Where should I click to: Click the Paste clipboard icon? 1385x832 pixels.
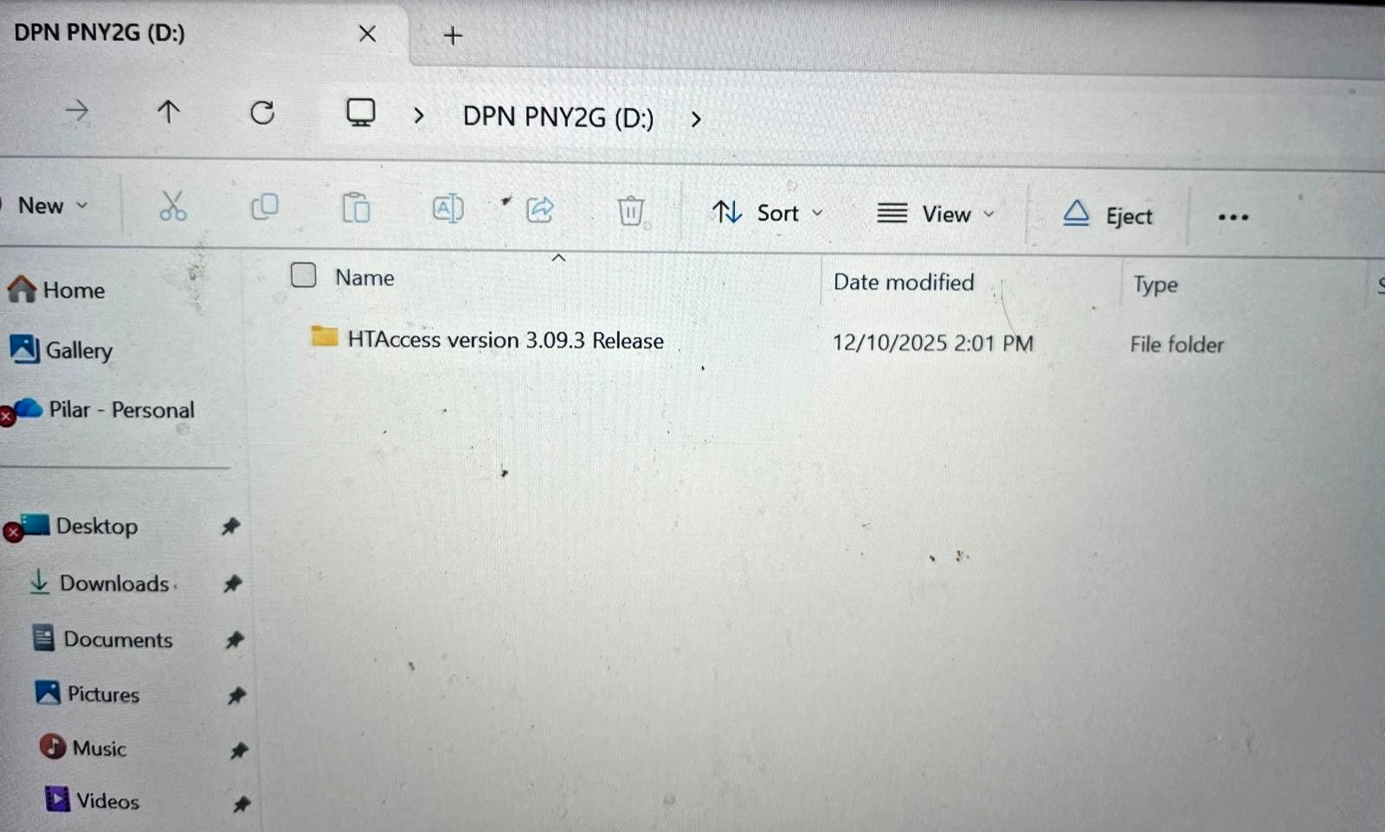[x=356, y=208]
